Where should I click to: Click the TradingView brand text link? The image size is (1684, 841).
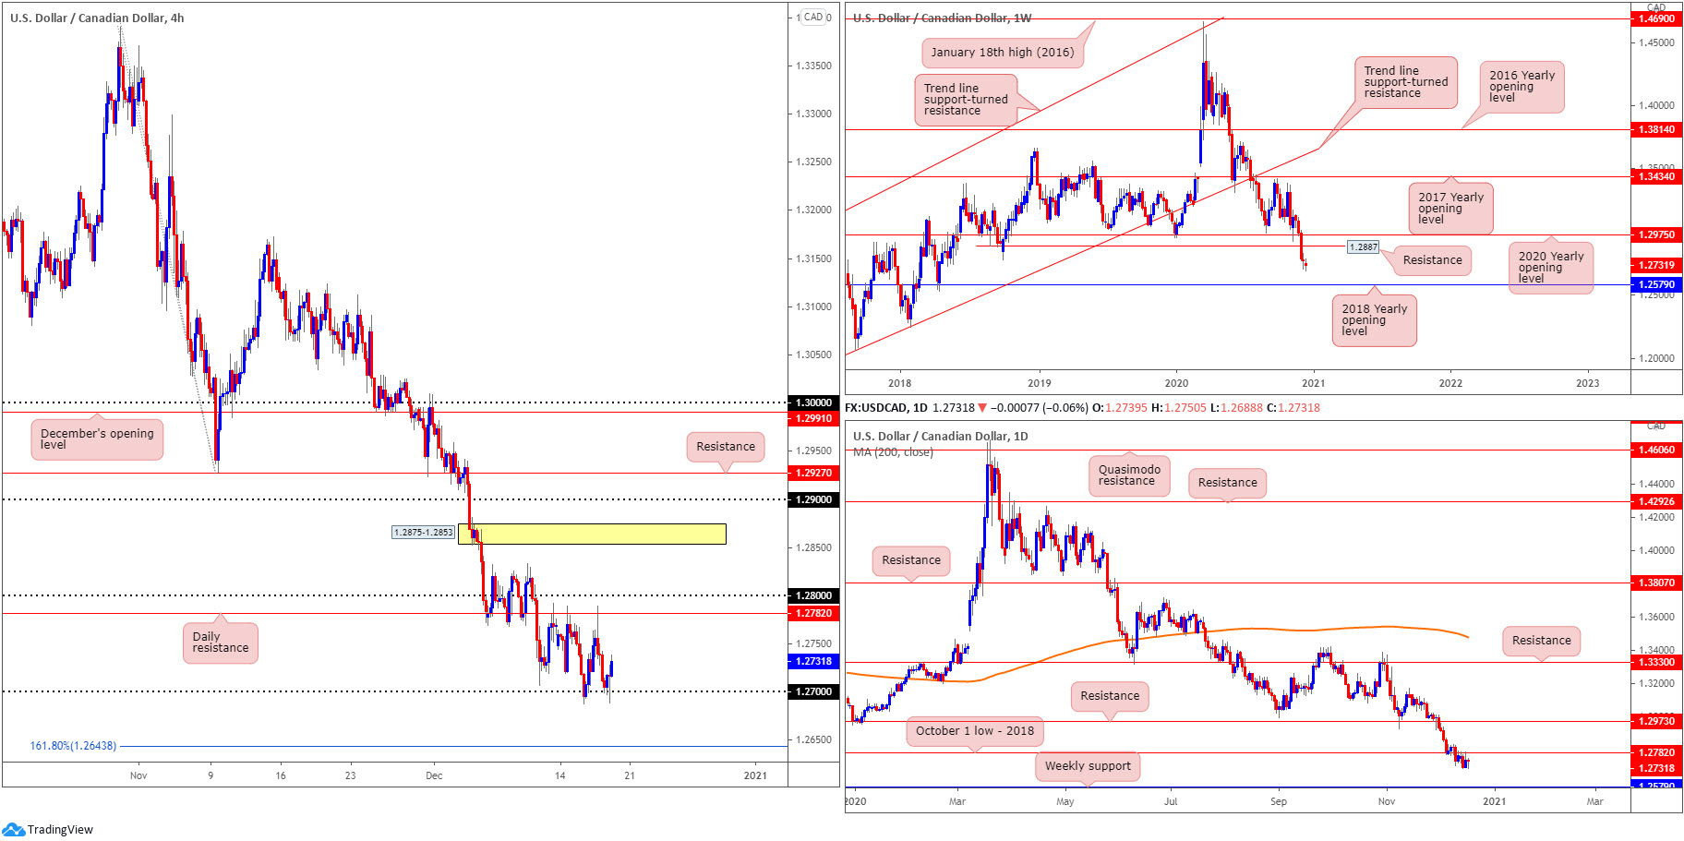point(60,830)
